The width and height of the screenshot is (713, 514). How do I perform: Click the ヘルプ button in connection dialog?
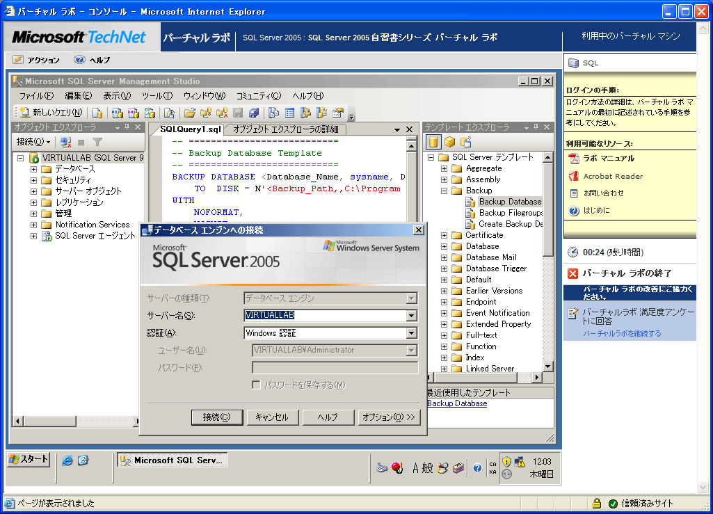coord(328,417)
